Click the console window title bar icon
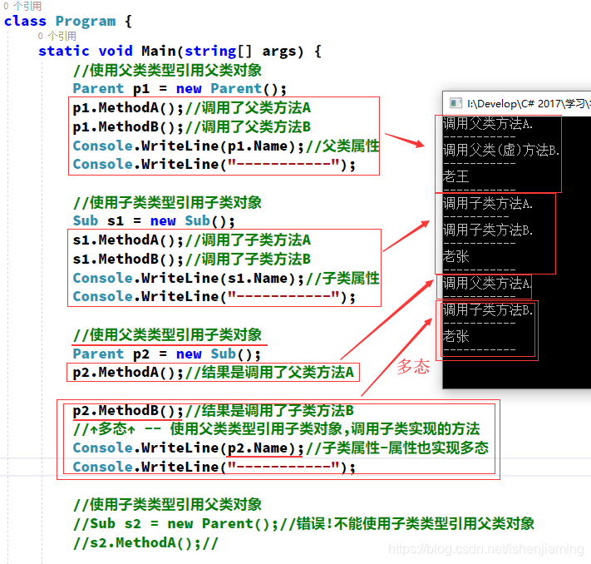The image size is (591, 564). click(x=456, y=103)
